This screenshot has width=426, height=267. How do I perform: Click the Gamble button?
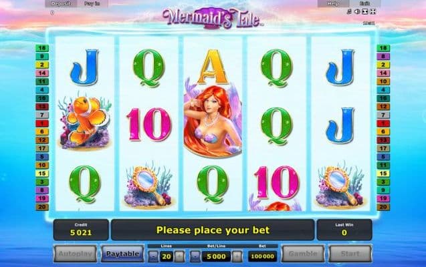click(303, 254)
